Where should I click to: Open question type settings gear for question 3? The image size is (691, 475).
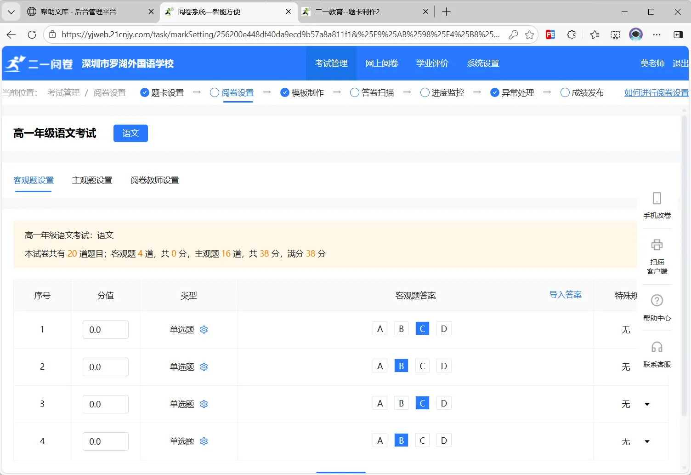[x=204, y=404]
